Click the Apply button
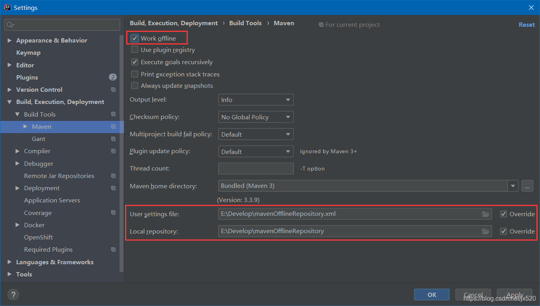Viewport: 540px width, 306px height. (515, 295)
